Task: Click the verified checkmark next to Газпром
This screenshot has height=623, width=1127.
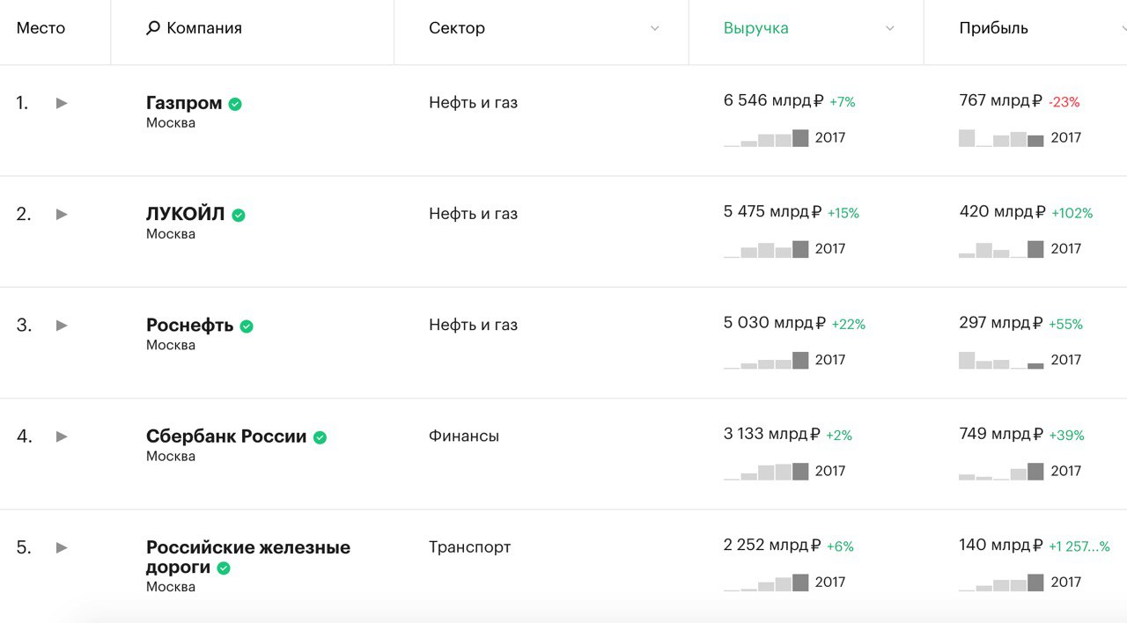Action: (x=235, y=104)
